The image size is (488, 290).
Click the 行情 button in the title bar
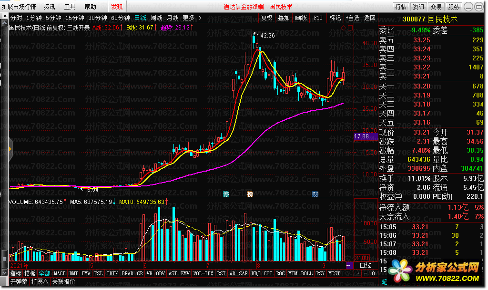click(x=401, y=7)
